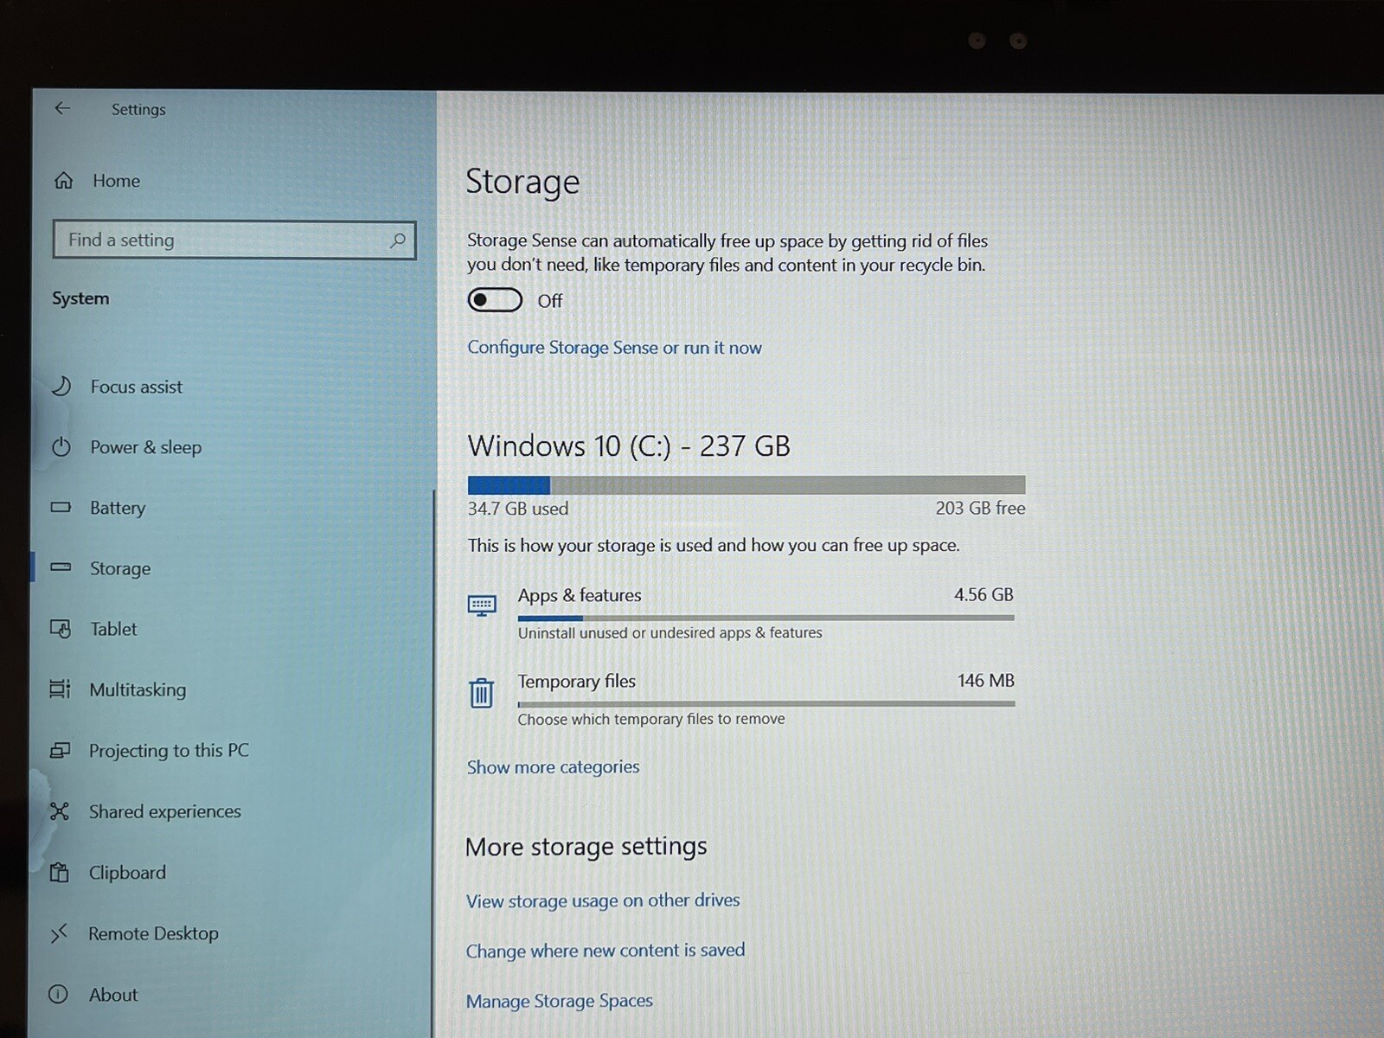The height and width of the screenshot is (1038, 1384).
Task: Click the '4.56 GB' value
Action: [x=984, y=595]
